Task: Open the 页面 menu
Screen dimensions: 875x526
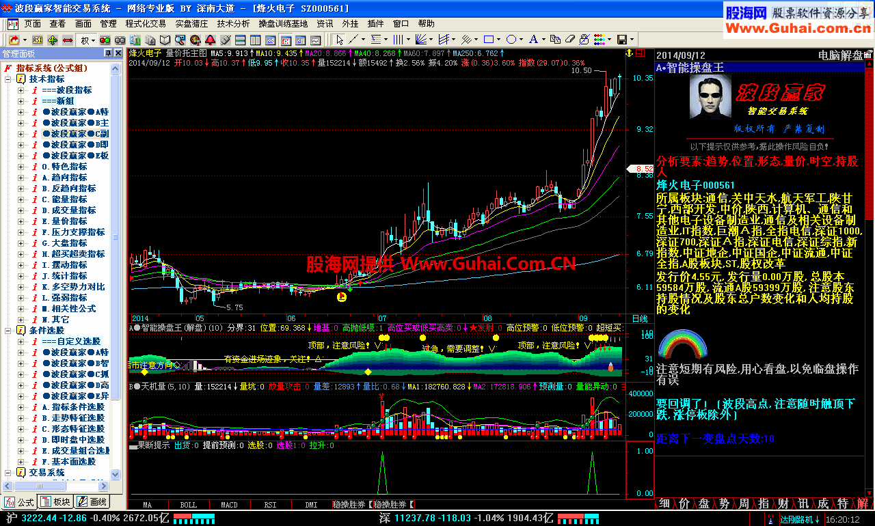Action: point(33,23)
